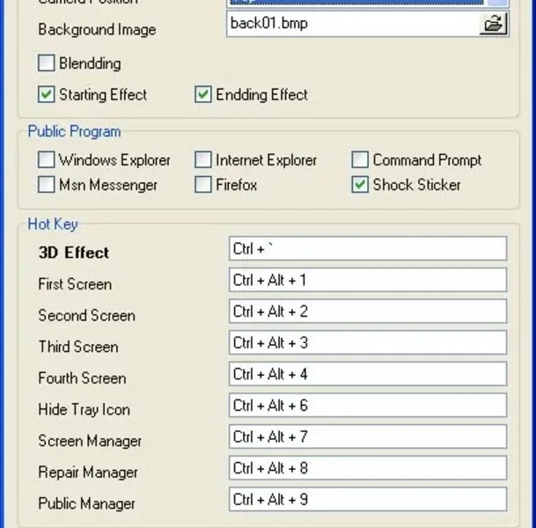Click the Hide Tray Icon hot key field
The height and width of the screenshot is (528, 536).
(x=367, y=406)
